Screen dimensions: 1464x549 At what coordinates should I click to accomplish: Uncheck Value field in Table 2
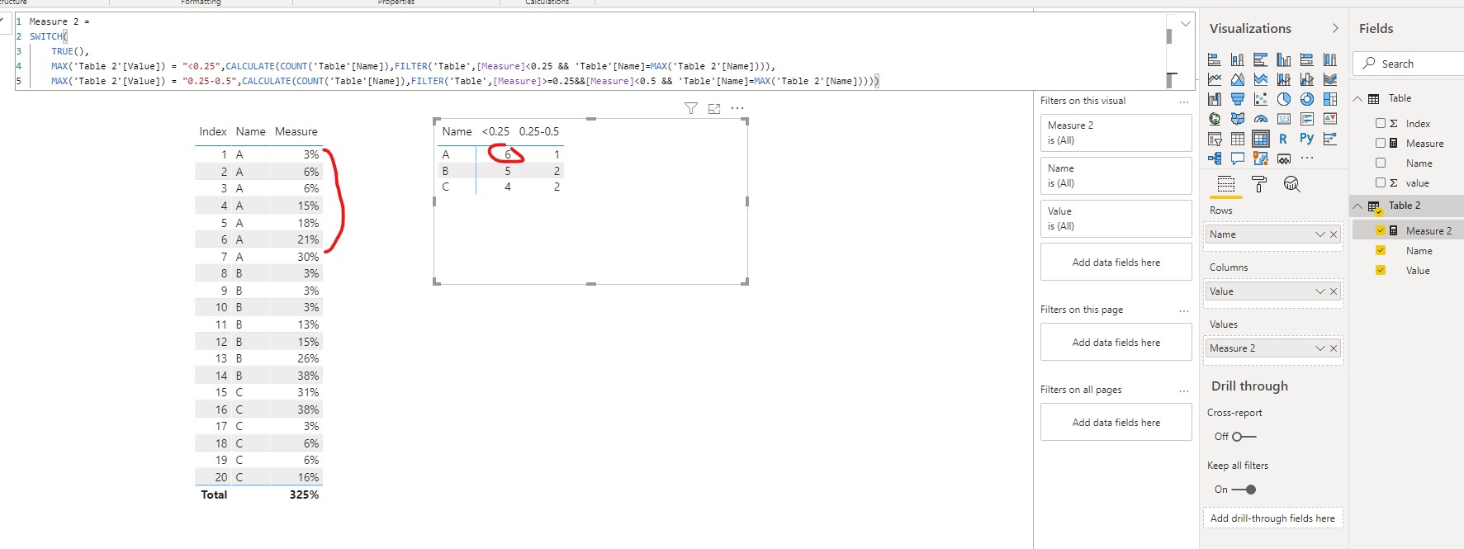point(1380,270)
